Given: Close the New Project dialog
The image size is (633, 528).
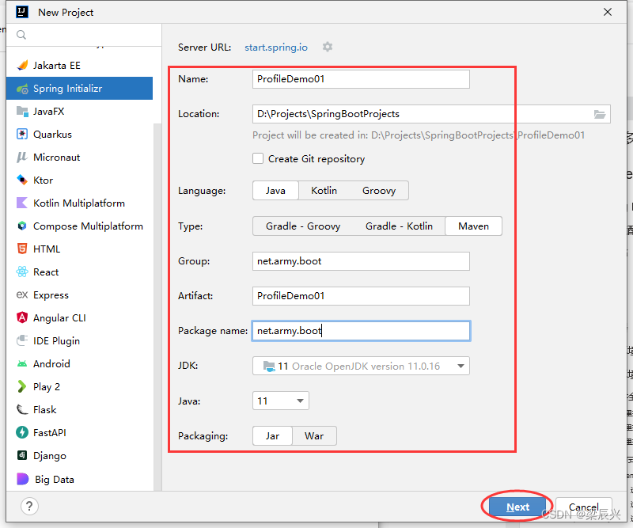Looking at the screenshot, I should (x=608, y=12).
